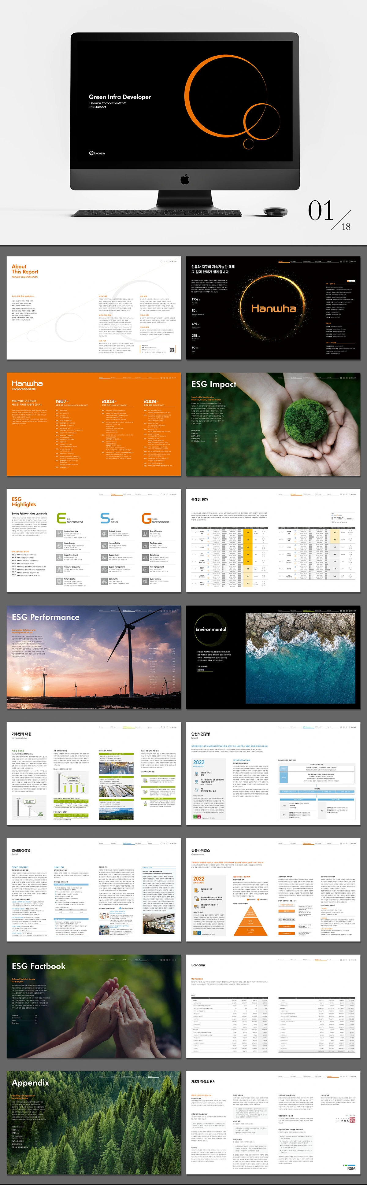This screenshot has width=367, height=1185.
Task: Open the Environmental ocean photo page
Action: click(x=273, y=657)
